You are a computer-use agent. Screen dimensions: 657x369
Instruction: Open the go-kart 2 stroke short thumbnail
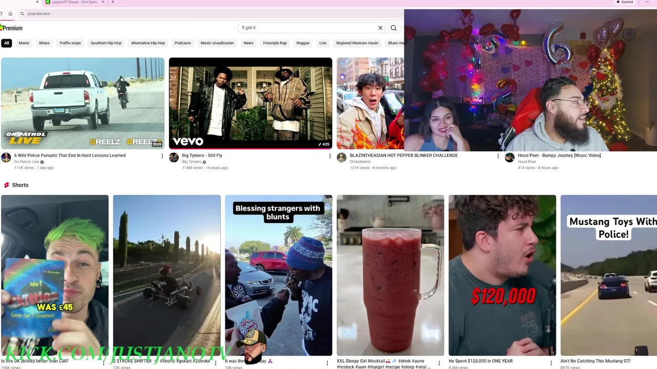click(x=167, y=275)
